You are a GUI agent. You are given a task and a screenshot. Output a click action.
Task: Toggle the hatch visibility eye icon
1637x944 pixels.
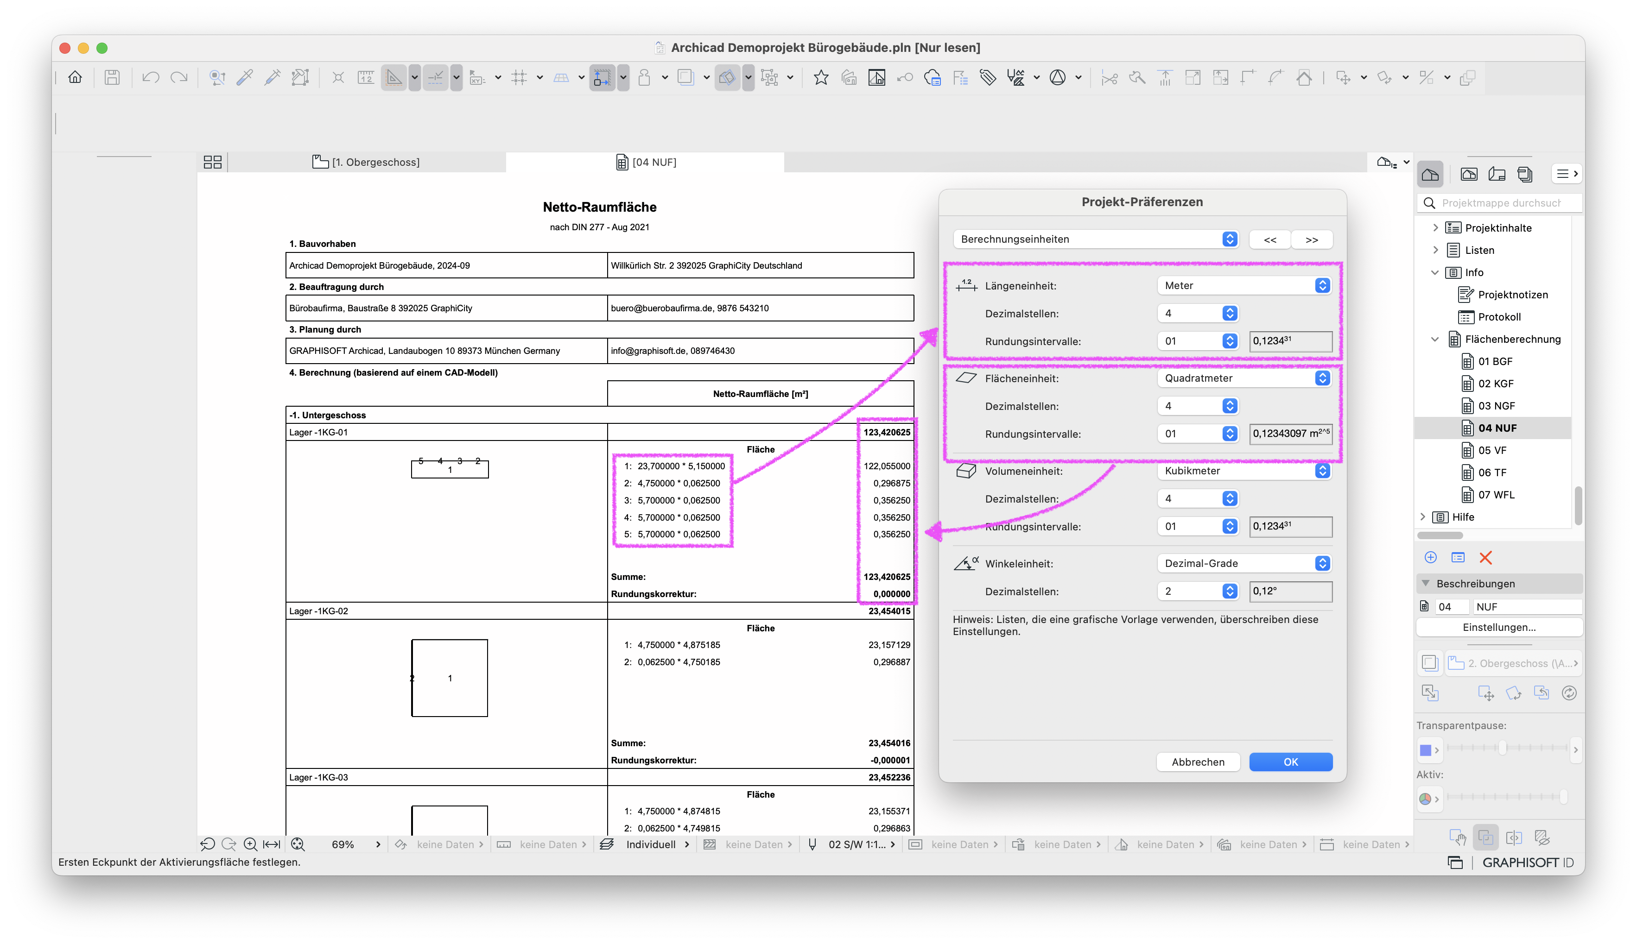[x=1542, y=837]
